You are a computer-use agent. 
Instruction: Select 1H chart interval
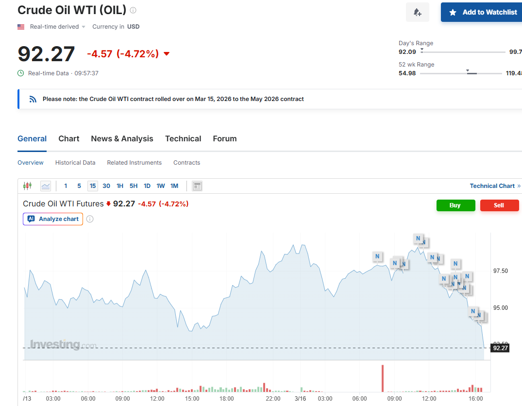tap(120, 186)
